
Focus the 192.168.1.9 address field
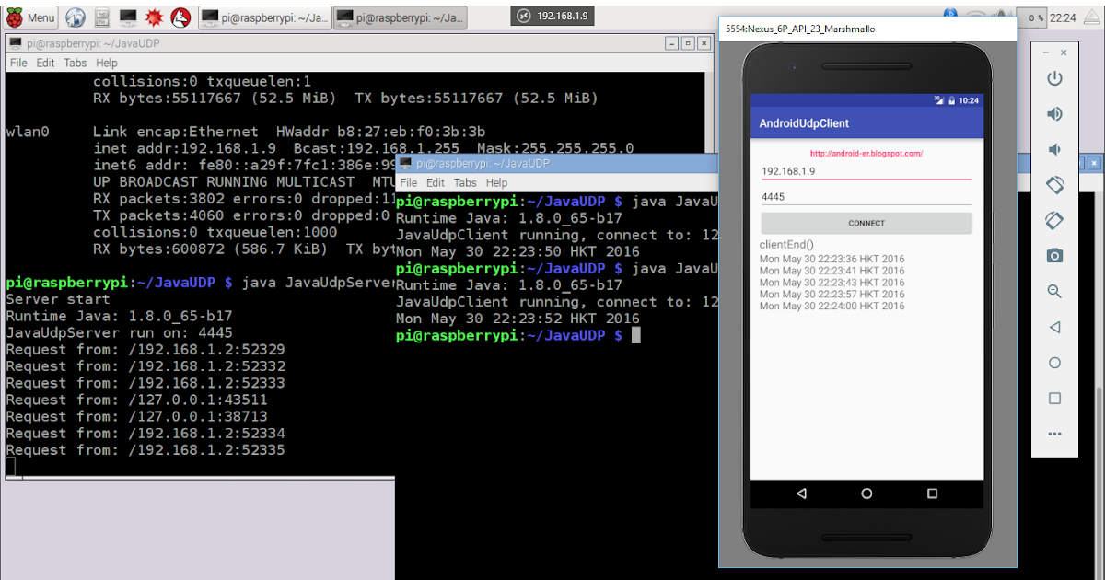click(867, 170)
